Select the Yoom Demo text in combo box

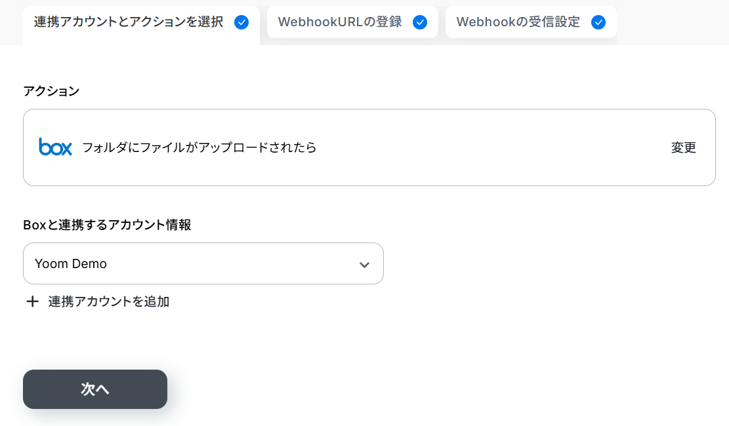pos(71,264)
